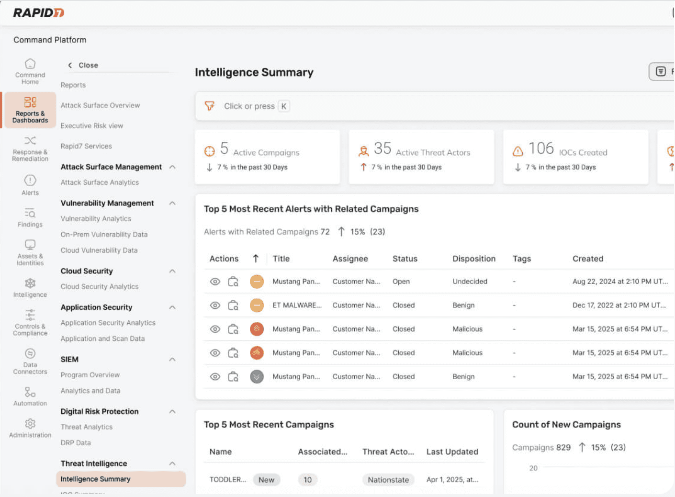Open DRP Data item
The image size is (675, 497).
point(76,443)
